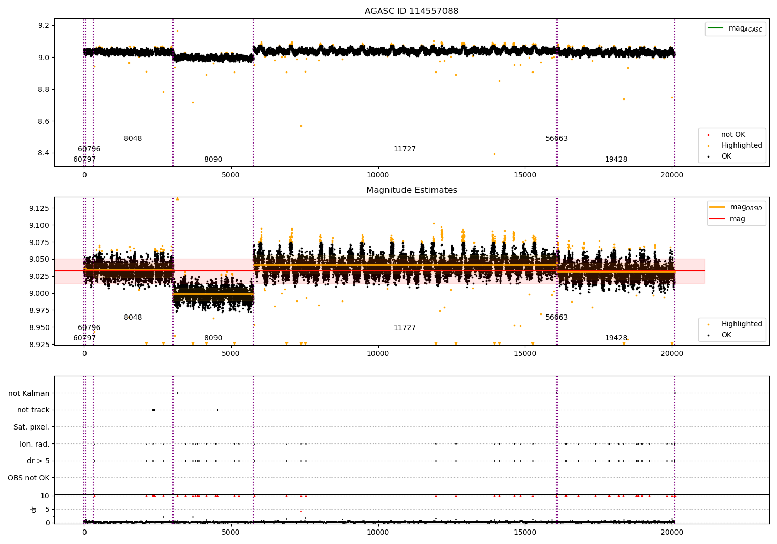Click OBSID label 19428 in Magnitude Estimates plot
Screen dimensions: 777x544
coord(616,338)
